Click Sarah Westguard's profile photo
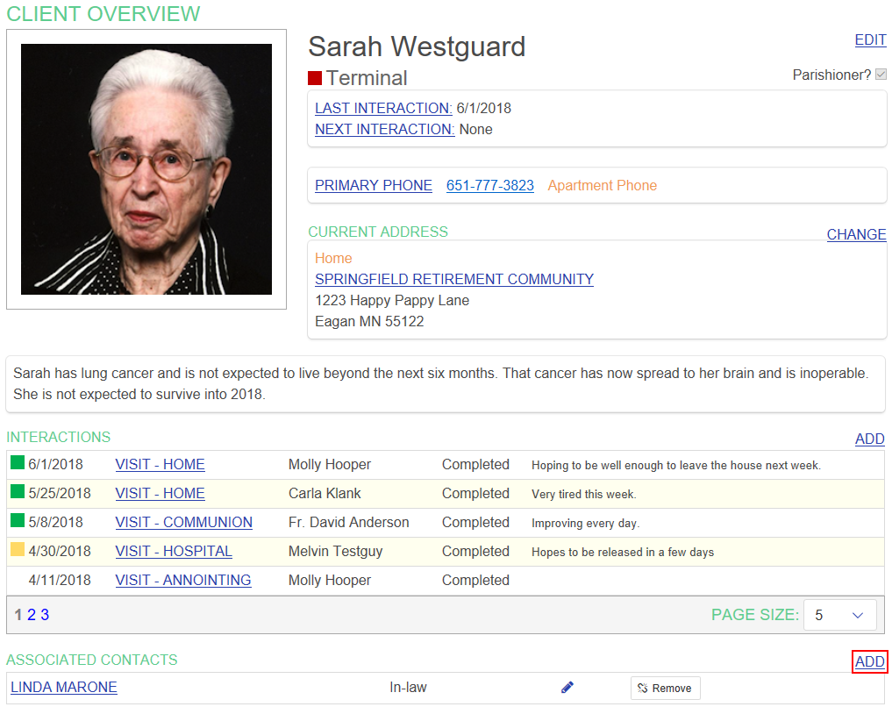 pos(146,169)
